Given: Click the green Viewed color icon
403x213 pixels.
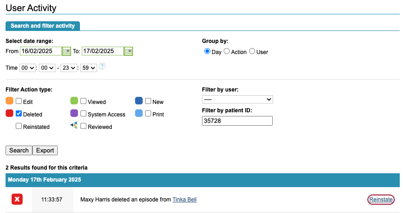Looking at the screenshot, I should tap(74, 101).
